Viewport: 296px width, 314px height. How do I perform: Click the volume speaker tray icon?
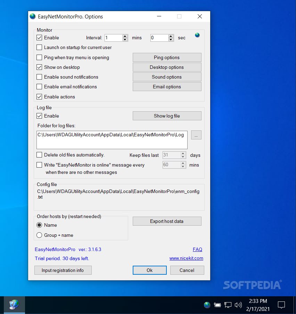238,305
